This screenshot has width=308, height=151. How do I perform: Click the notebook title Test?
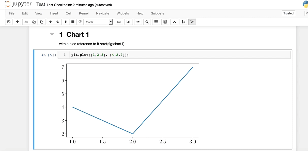[x=41, y=5]
